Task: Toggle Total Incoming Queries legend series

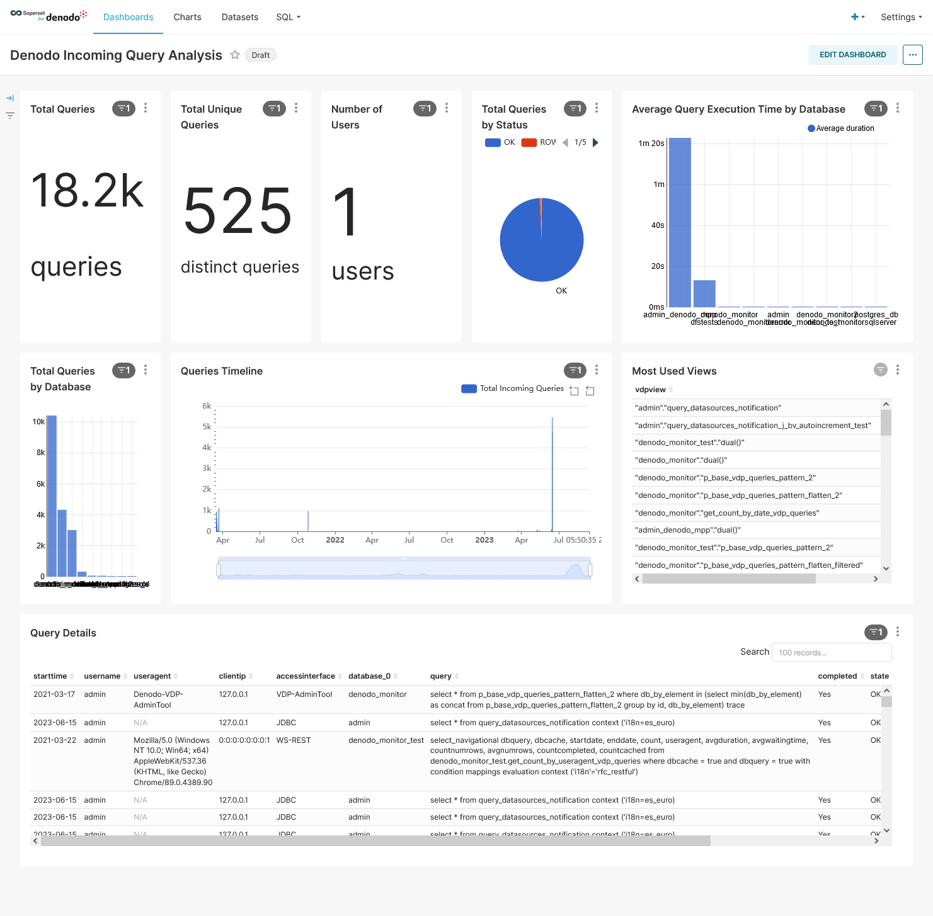Action: pyautogui.click(x=512, y=388)
